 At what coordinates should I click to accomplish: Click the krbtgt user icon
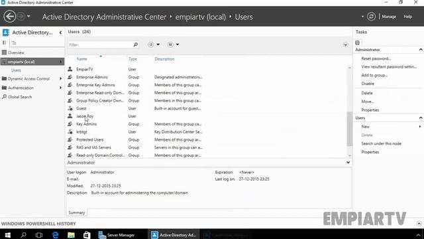pyautogui.click(x=70, y=132)
